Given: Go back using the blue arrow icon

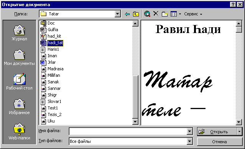Looking at the screenshot, I should (x=127, y=14).
